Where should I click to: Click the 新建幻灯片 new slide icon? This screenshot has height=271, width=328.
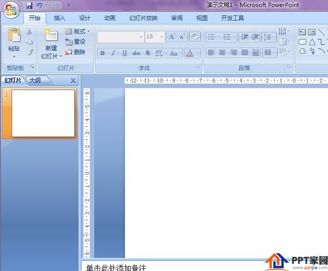[x=51, y=35]
